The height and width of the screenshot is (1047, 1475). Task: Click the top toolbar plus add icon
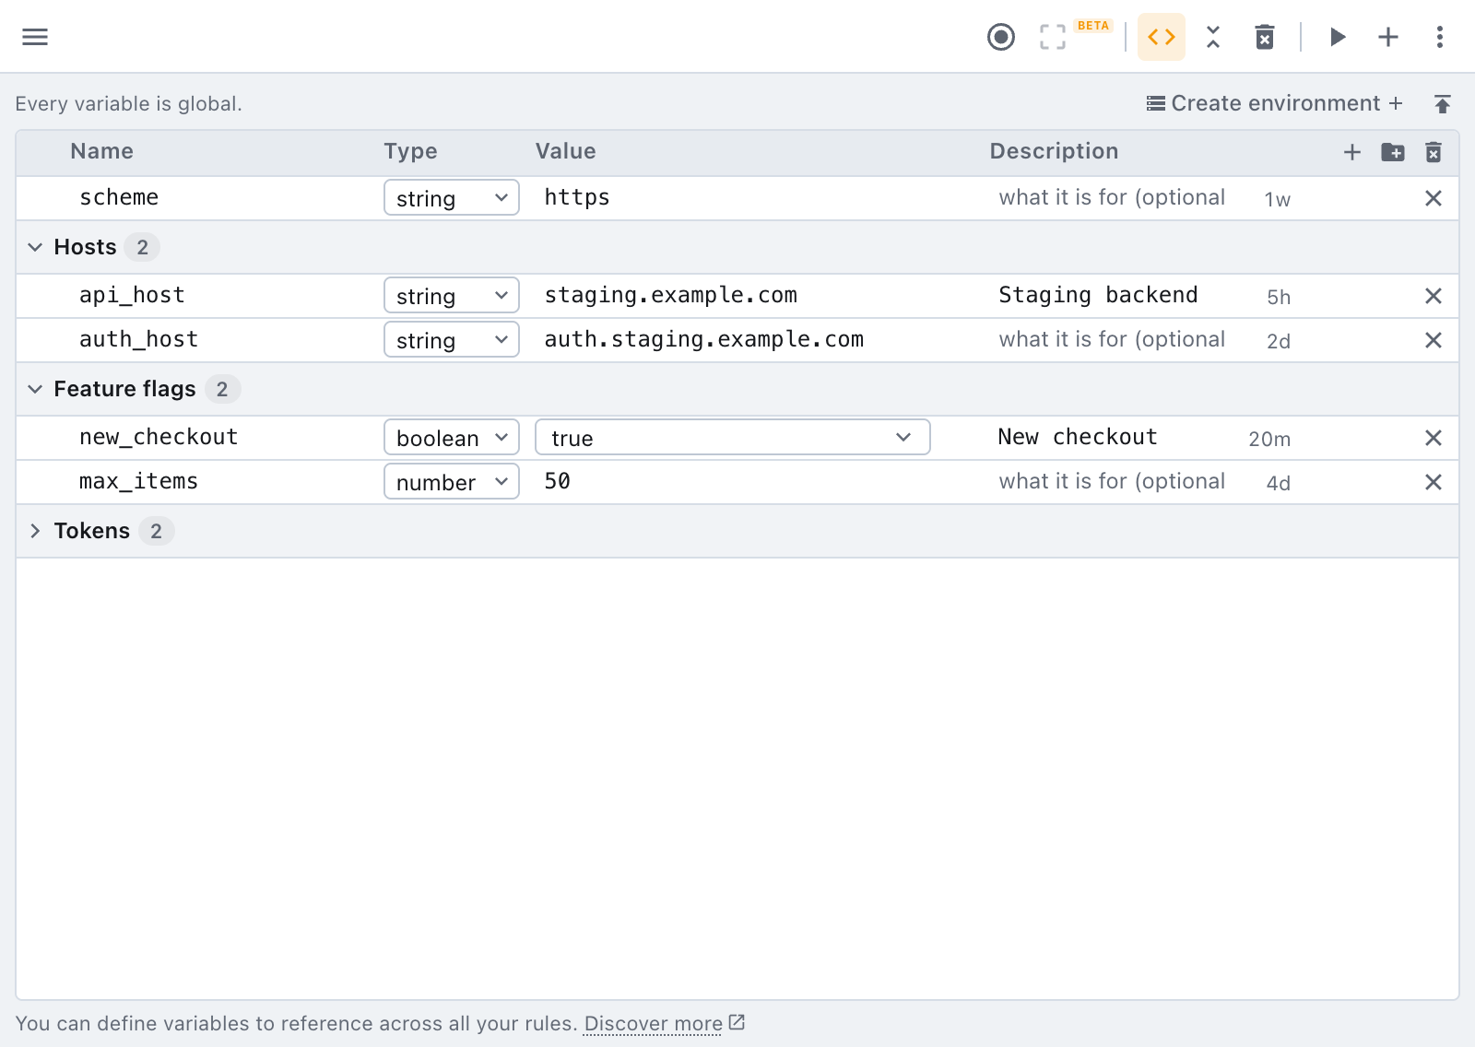(1388, 37)
